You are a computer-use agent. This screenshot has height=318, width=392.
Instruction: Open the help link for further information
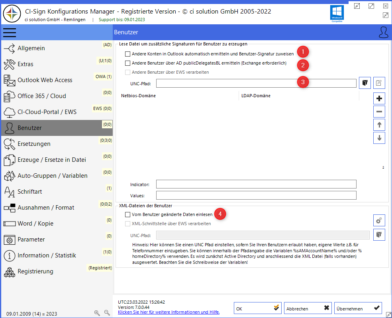coord(169,312)
